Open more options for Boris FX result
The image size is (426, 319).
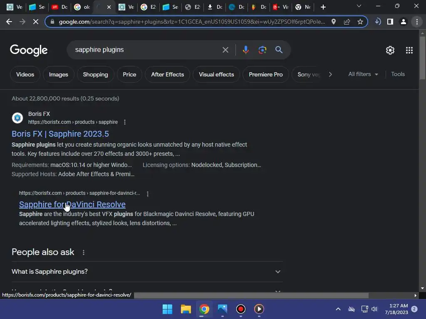[x=125, y=122]
